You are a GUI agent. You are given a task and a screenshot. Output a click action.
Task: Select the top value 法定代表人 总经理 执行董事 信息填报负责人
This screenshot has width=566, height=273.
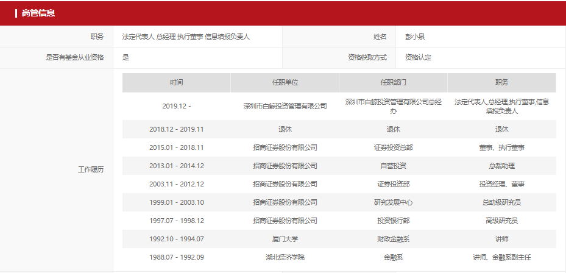point(186,37)
